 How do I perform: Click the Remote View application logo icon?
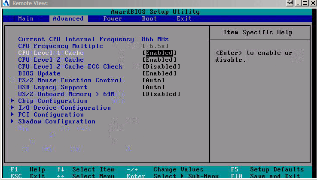pos(6,3)
